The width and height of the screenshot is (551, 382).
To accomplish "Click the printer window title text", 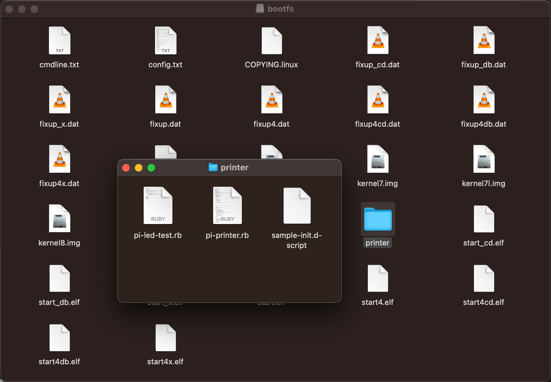I will click(235, 167).
